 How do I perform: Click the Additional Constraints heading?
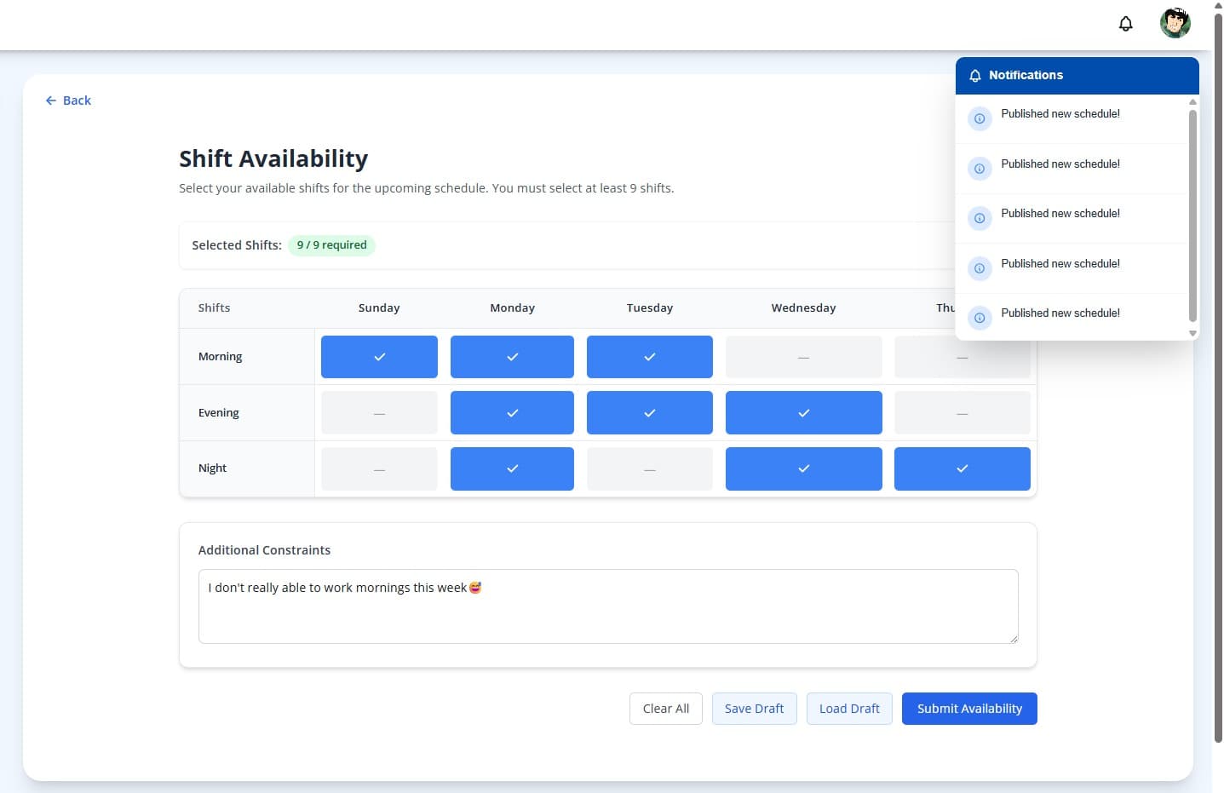click(x=264, y=550)
